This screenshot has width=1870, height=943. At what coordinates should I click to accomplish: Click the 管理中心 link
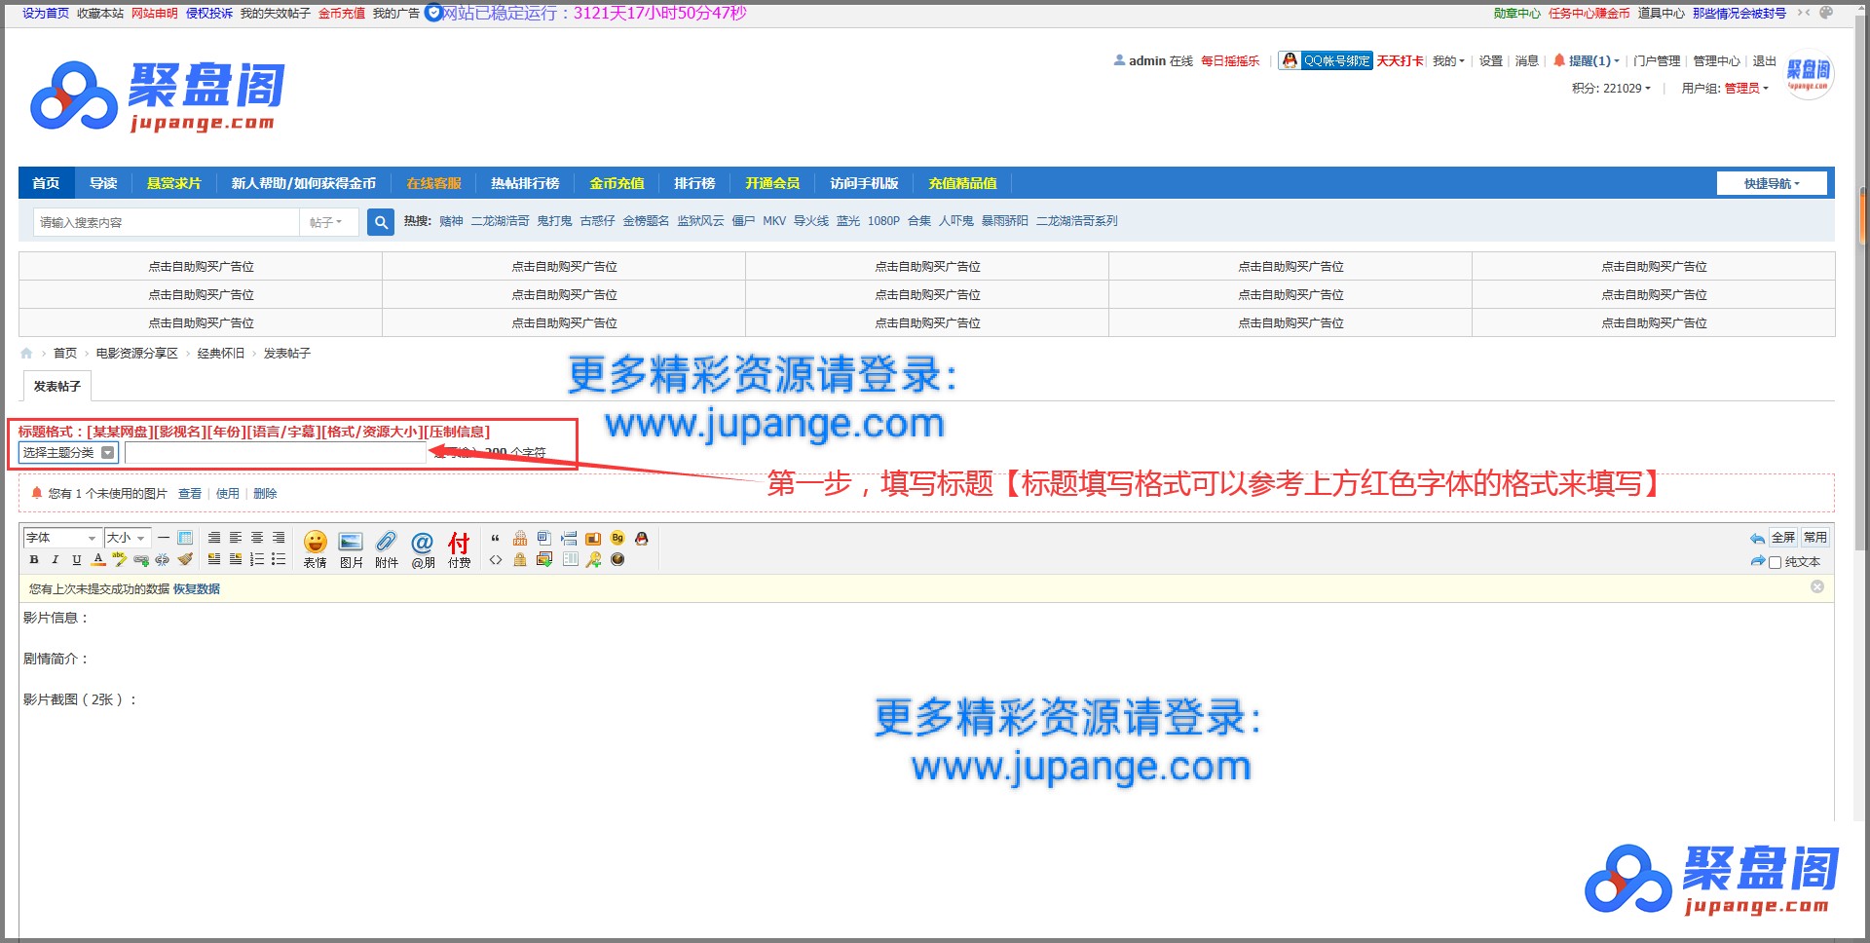[x=1716, y=60]
